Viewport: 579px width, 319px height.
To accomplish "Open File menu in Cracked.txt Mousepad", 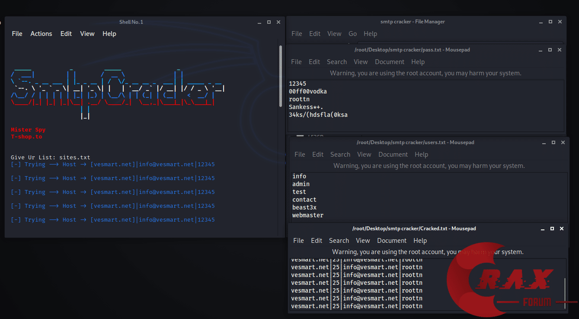I will tap(298, 241).
